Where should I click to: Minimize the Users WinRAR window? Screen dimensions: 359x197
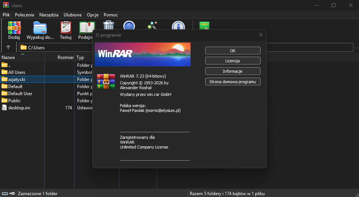click(x=317, y=5)
